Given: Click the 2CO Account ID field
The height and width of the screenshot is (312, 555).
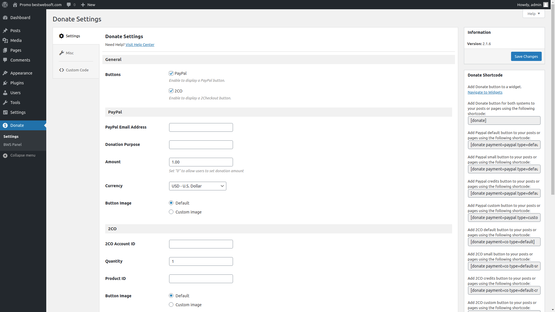Looking at the screenshot, I should [x=201, y=244].
